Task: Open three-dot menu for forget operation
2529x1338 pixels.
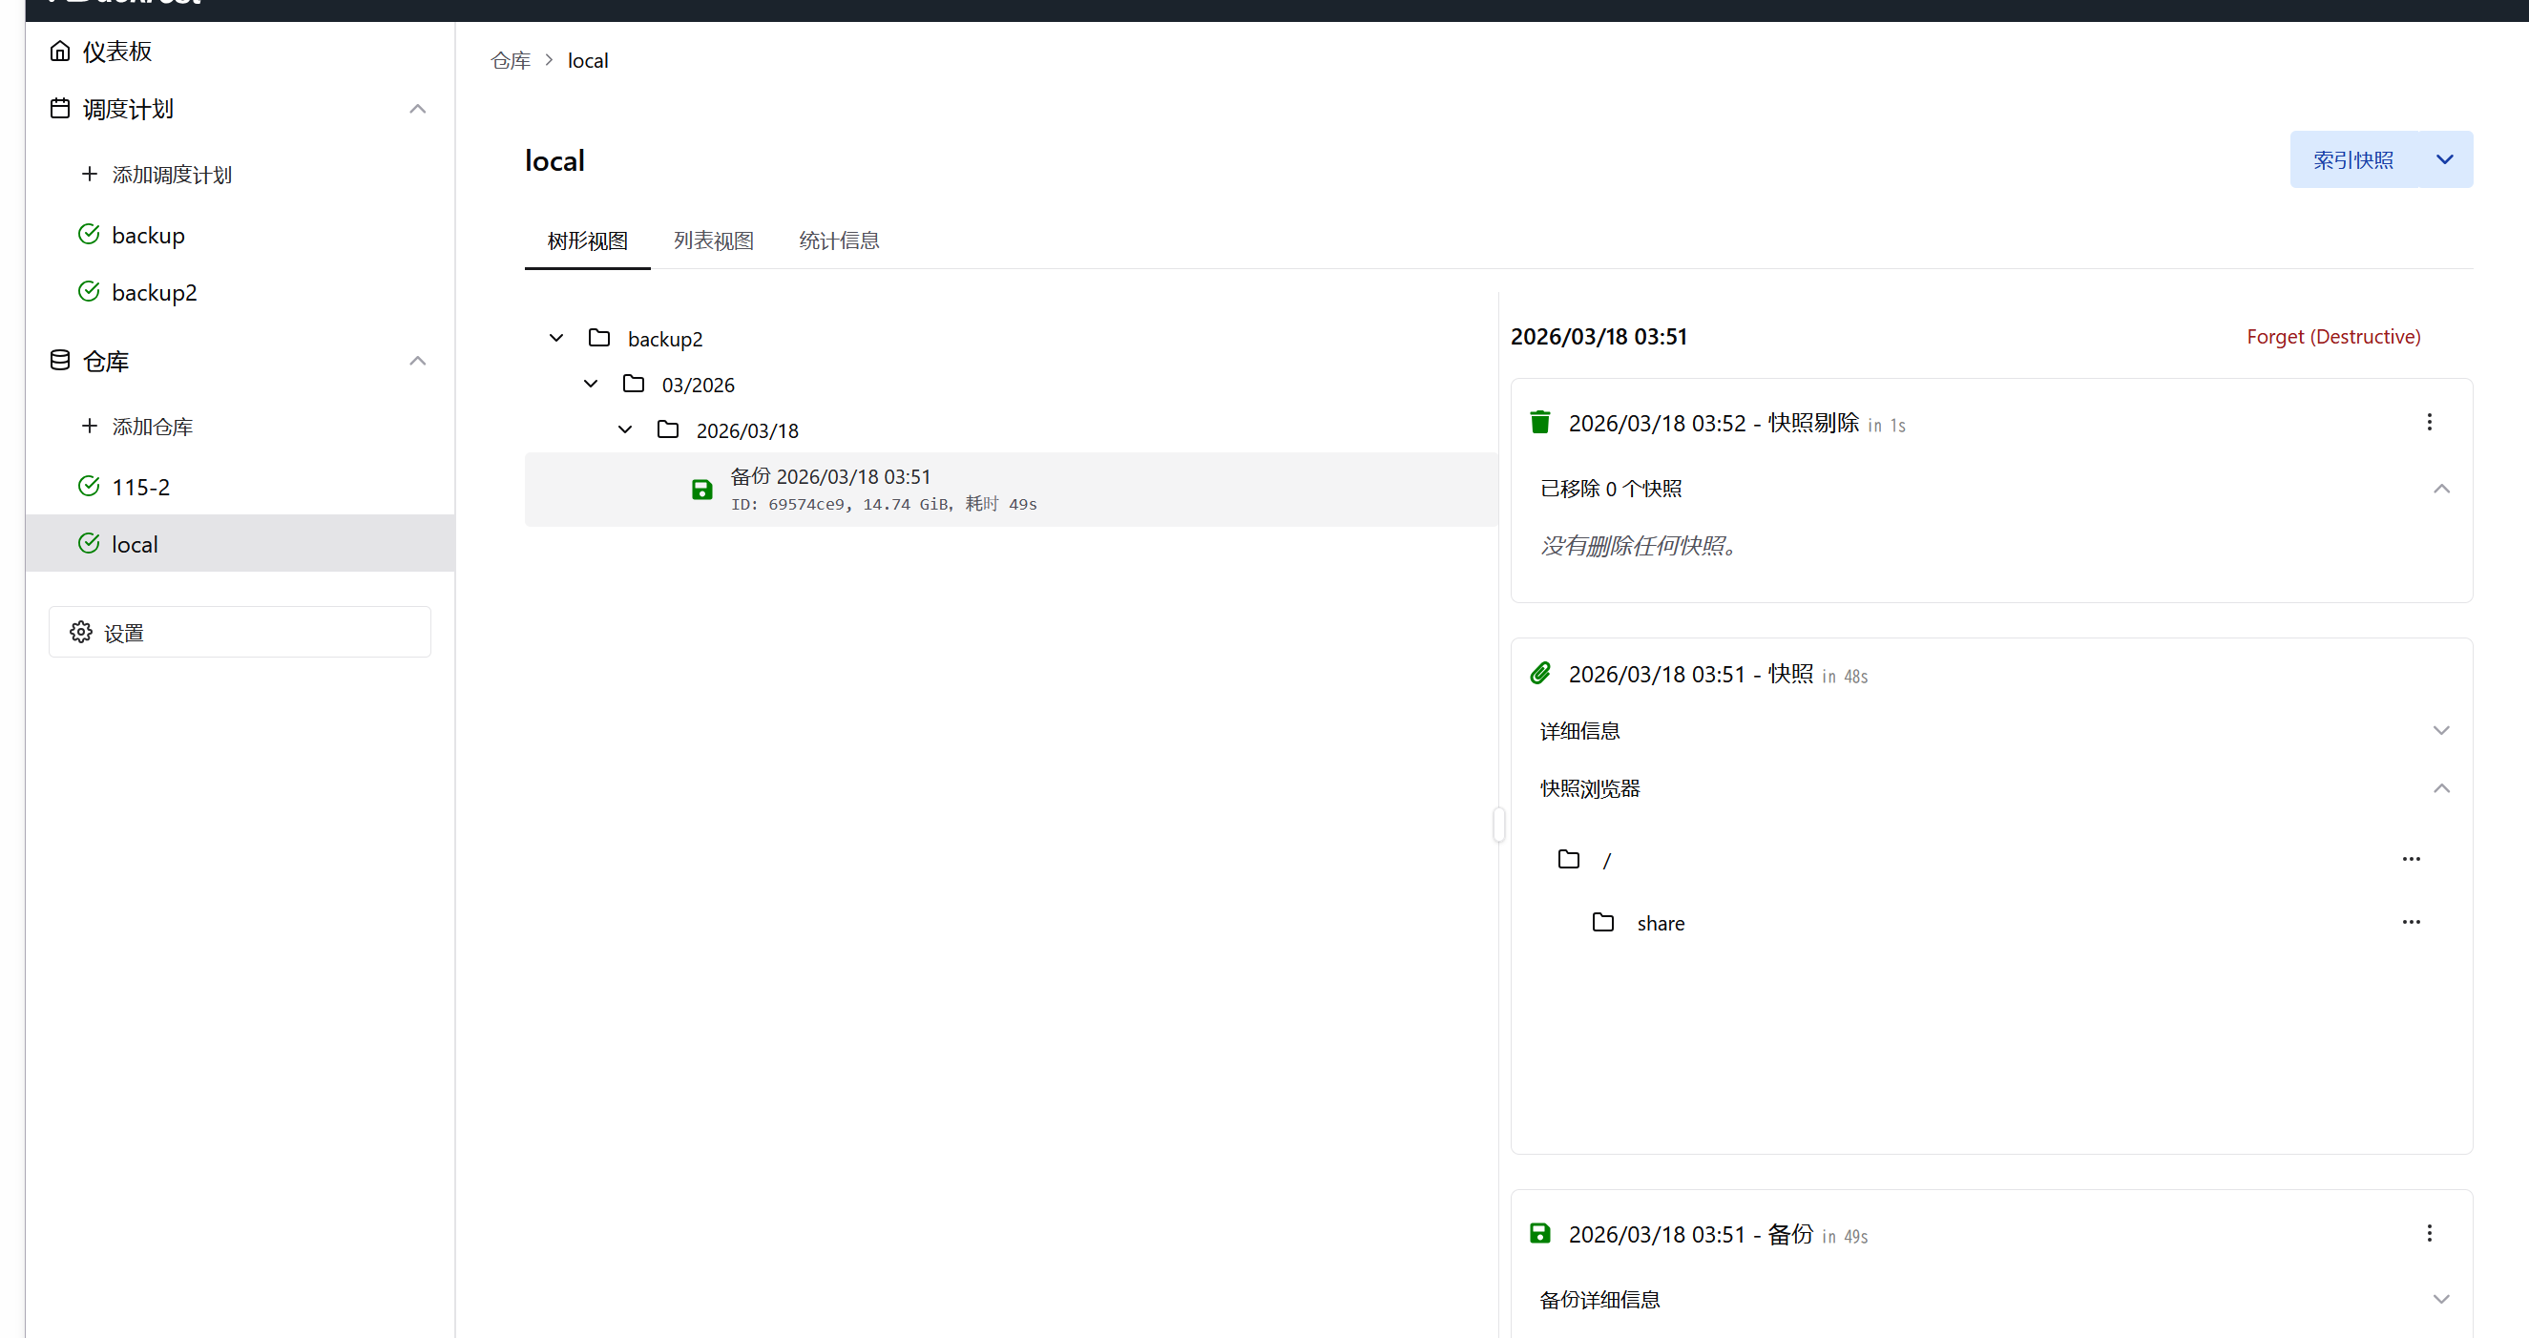Action: [x=2429, y=422]
